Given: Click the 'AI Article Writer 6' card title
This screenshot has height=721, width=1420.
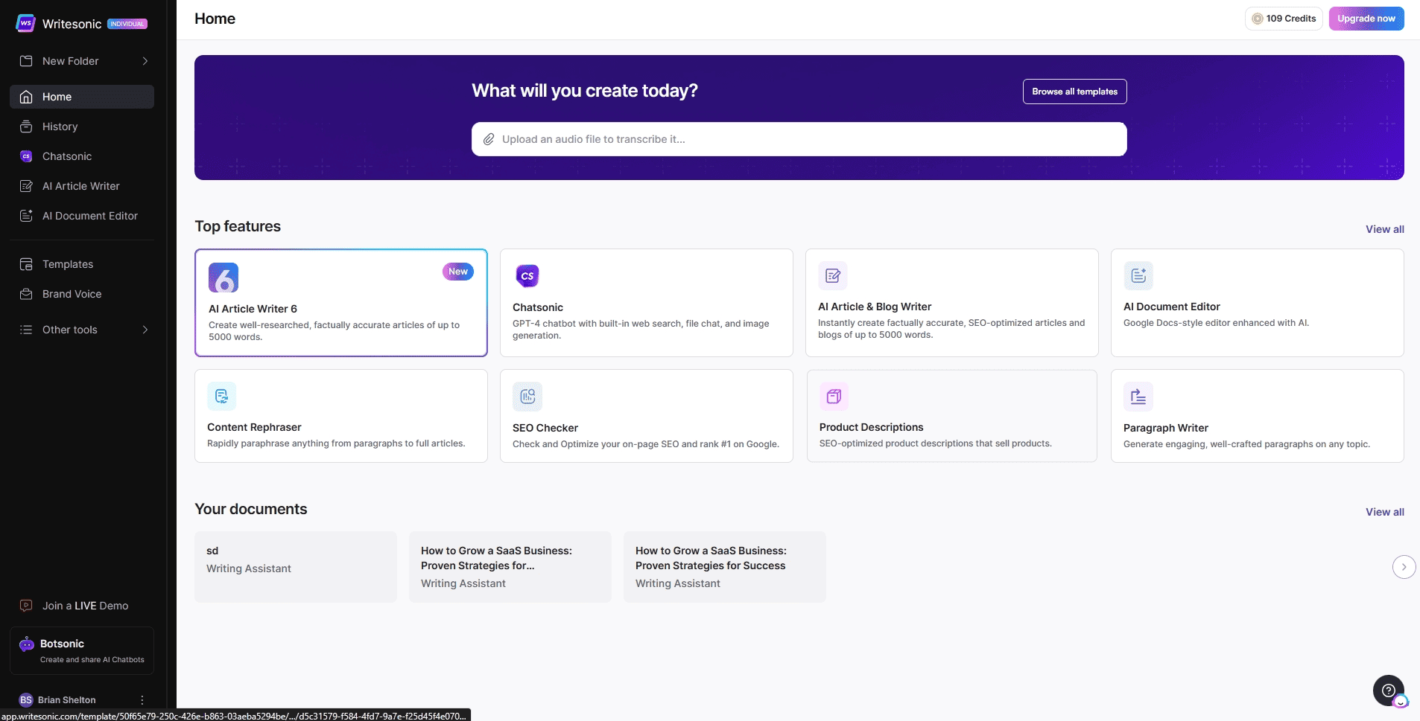Looking at the screenshot, I should click(253, 309).
